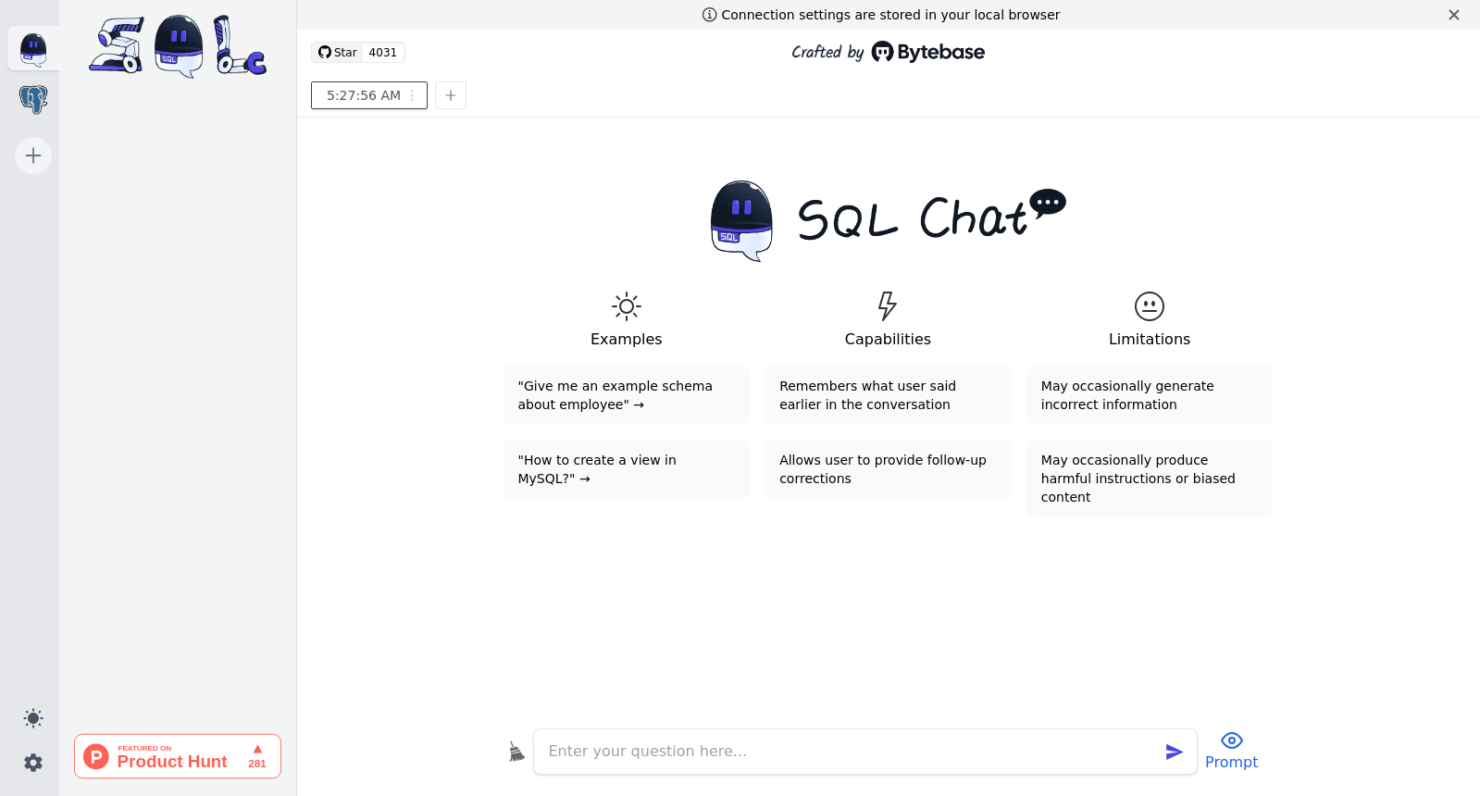Toggle the light/dark theme
1480x796 pixels.
pos(33,718)
